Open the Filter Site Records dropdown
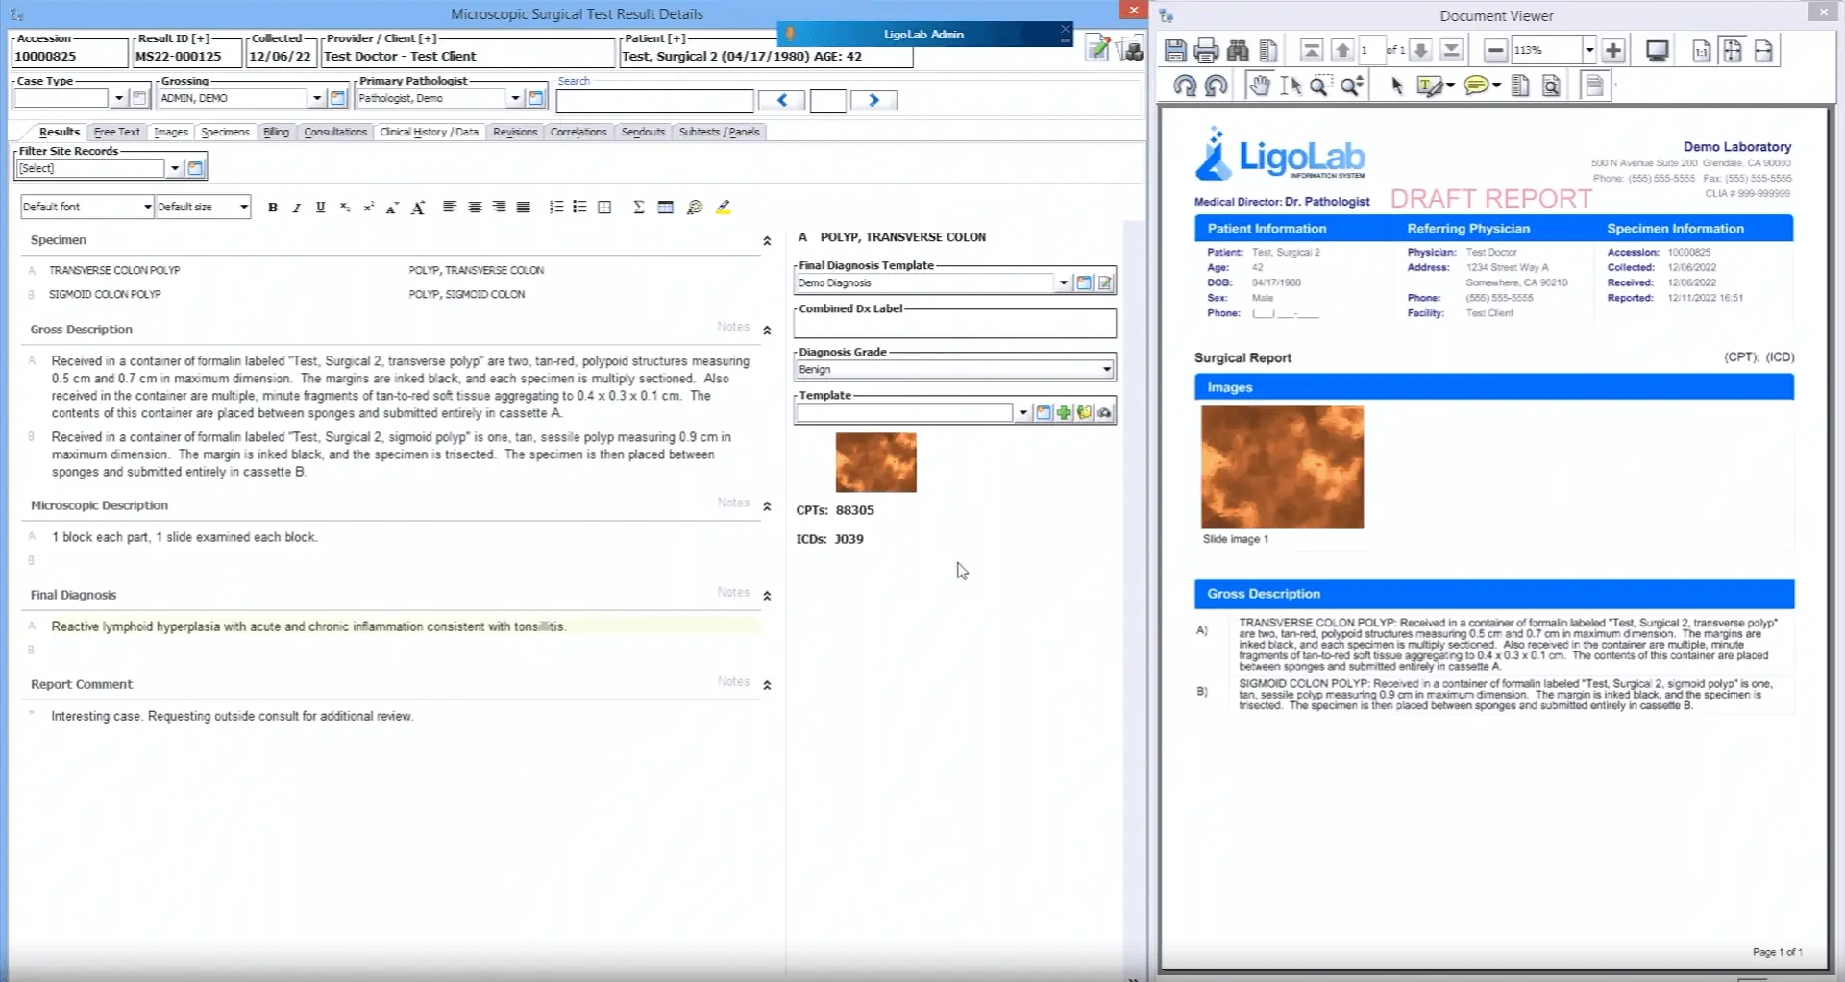This screenshot has width=1845, height=982. tap(174, 168)
